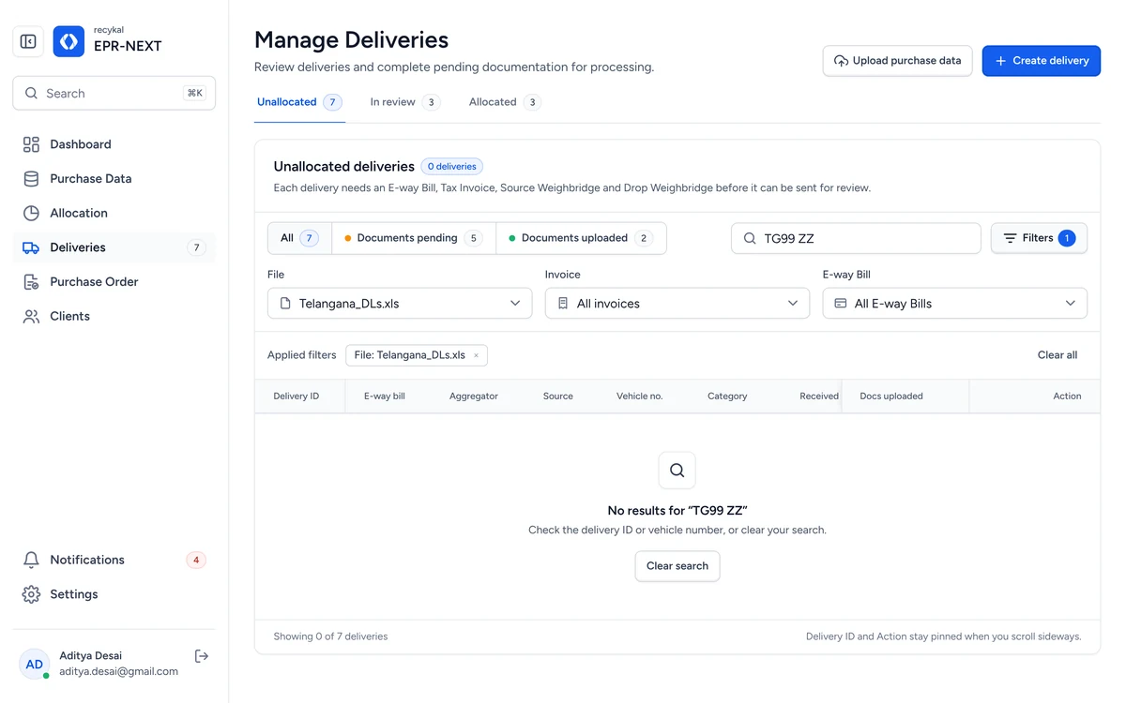This screenshot has width=1126, height=703.
Task: Collapse the sidebar panel icon
Action: (x=28, y=41)
